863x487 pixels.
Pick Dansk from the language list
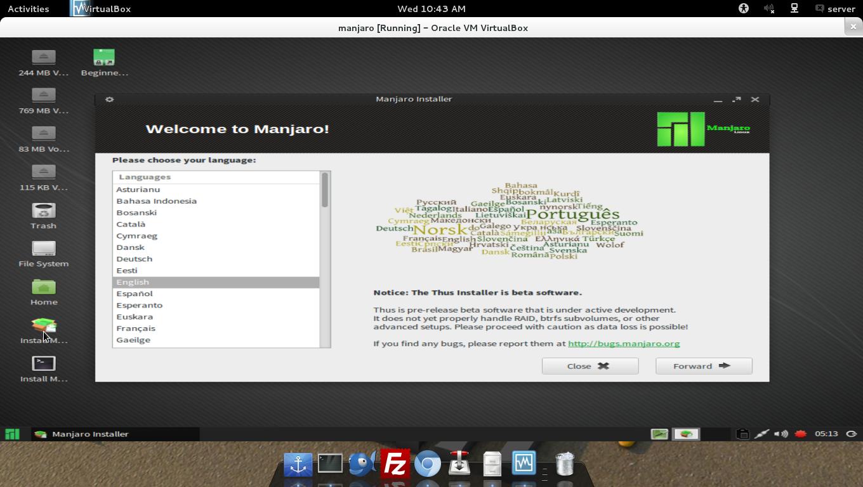point(216,247)
